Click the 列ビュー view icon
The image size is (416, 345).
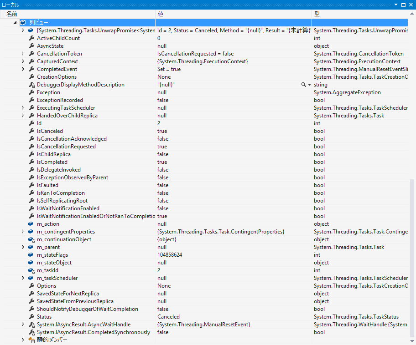tap(23, 23)
